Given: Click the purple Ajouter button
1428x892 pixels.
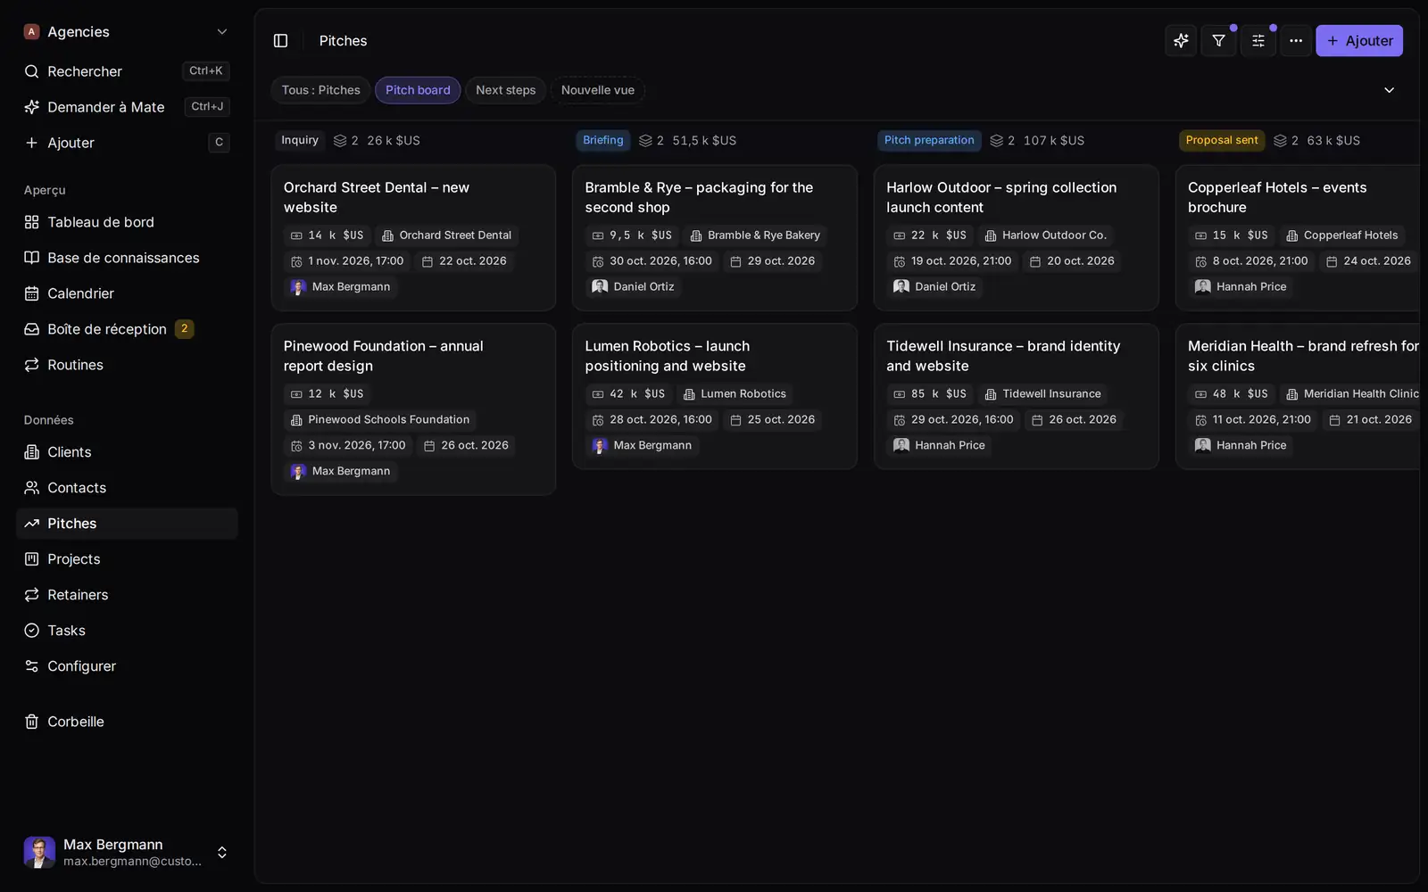Looking at the screenshot, I should click(x=1359, y=41).
